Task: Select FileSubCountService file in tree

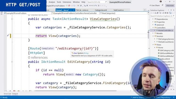Action: pos(166,42)
